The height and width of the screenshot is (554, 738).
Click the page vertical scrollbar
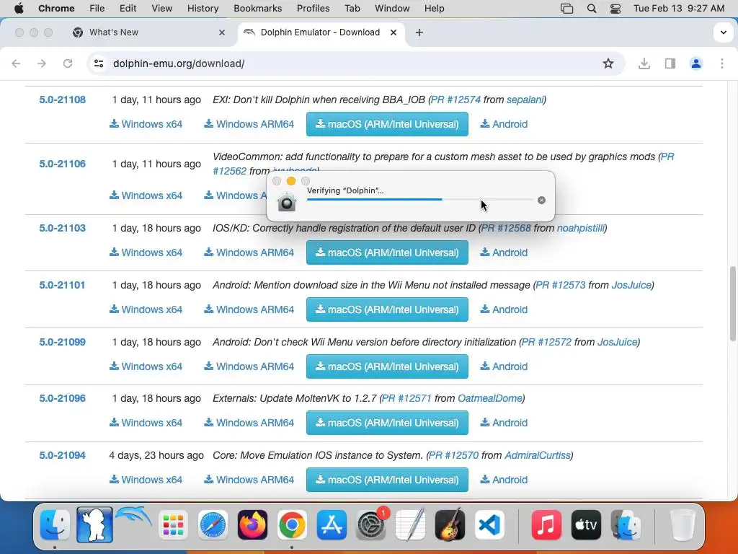733,304
